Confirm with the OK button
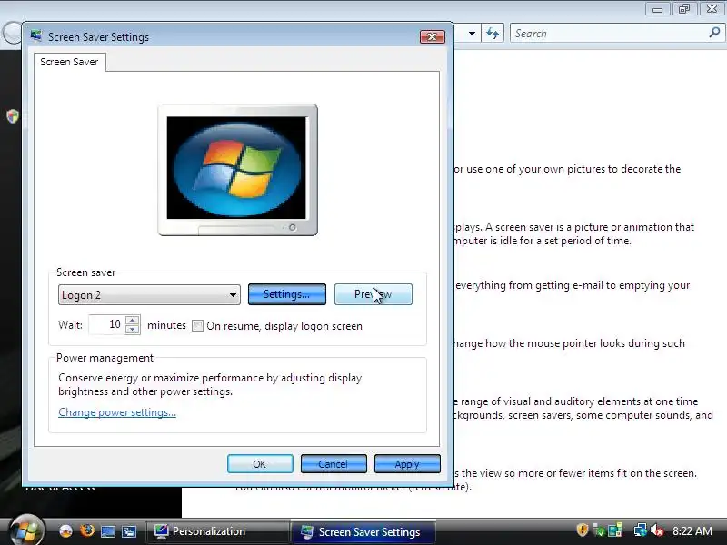This screenshot has width=727, height=545. [260, 464]
